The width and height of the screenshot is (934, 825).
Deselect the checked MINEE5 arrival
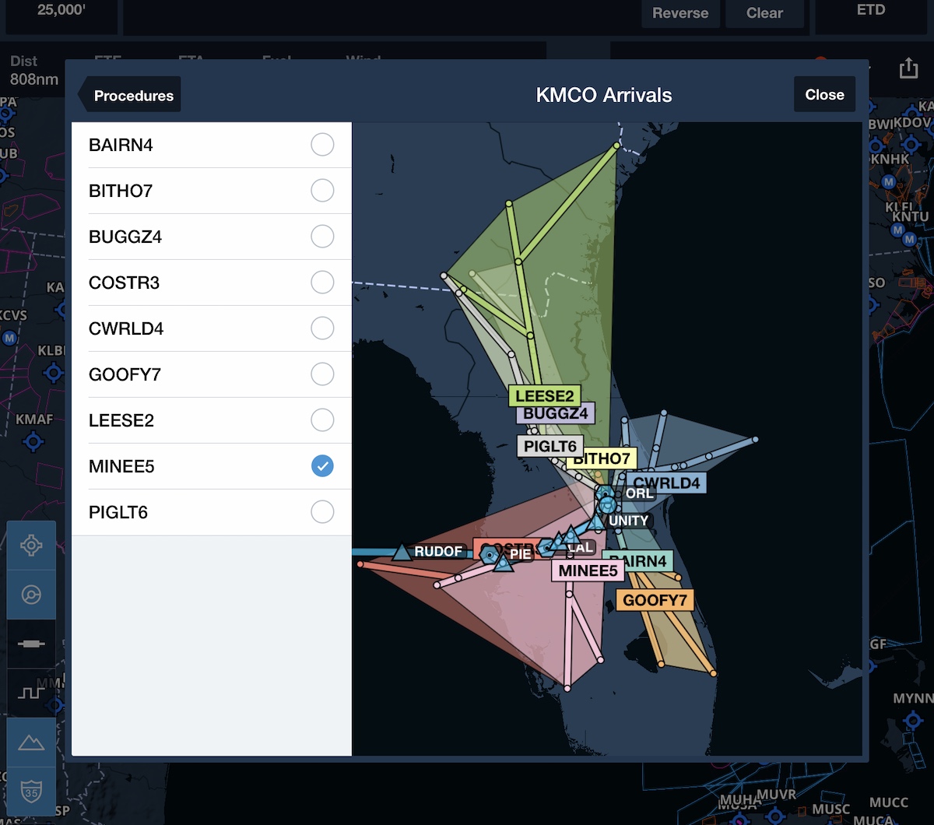coord(321,466)
